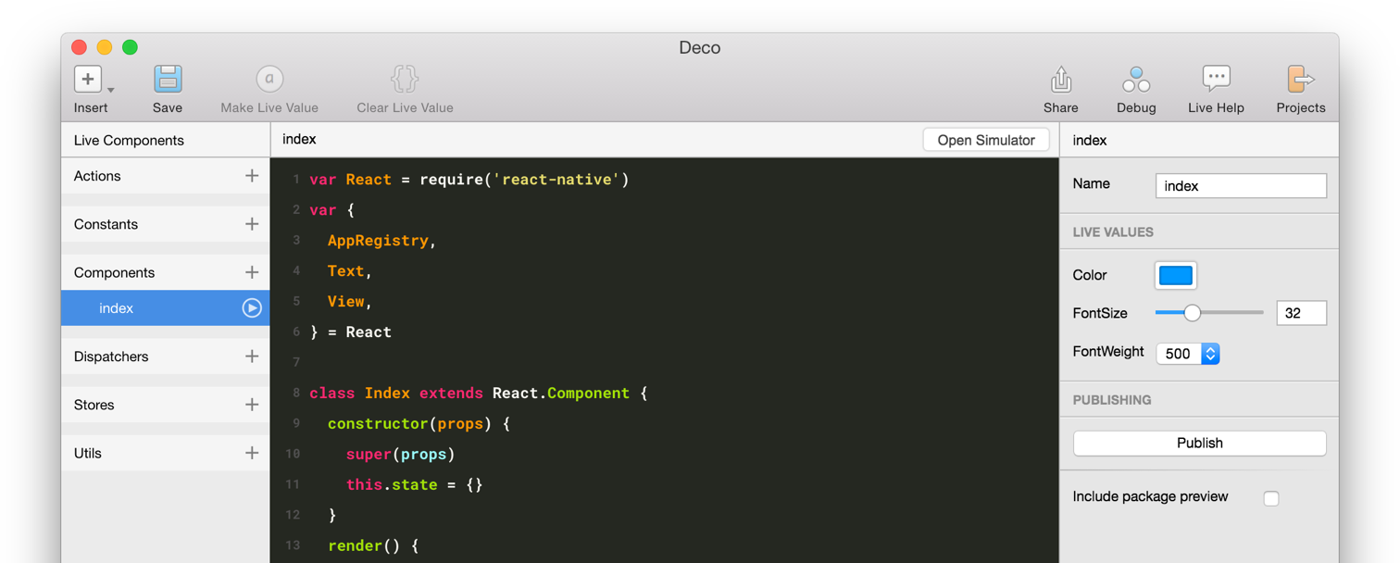Viewport: 1400px width, 563px height.
Task: Enable Include package preview checkbox
Action: point(1271,498)
